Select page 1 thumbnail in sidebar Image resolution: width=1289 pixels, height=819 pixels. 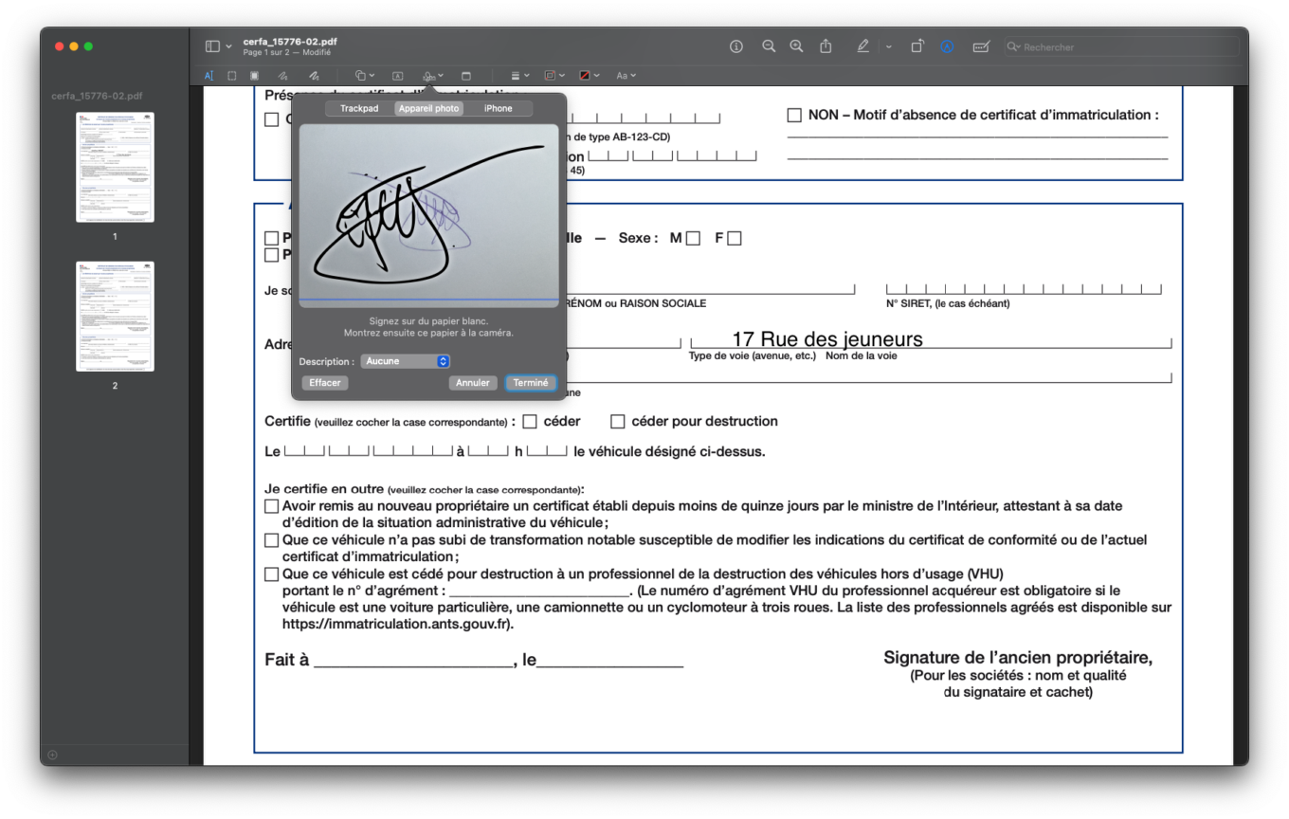(x=115, y=167)
